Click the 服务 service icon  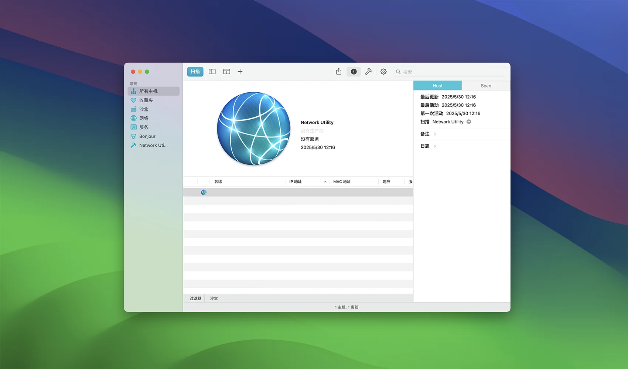click(133, 127)
